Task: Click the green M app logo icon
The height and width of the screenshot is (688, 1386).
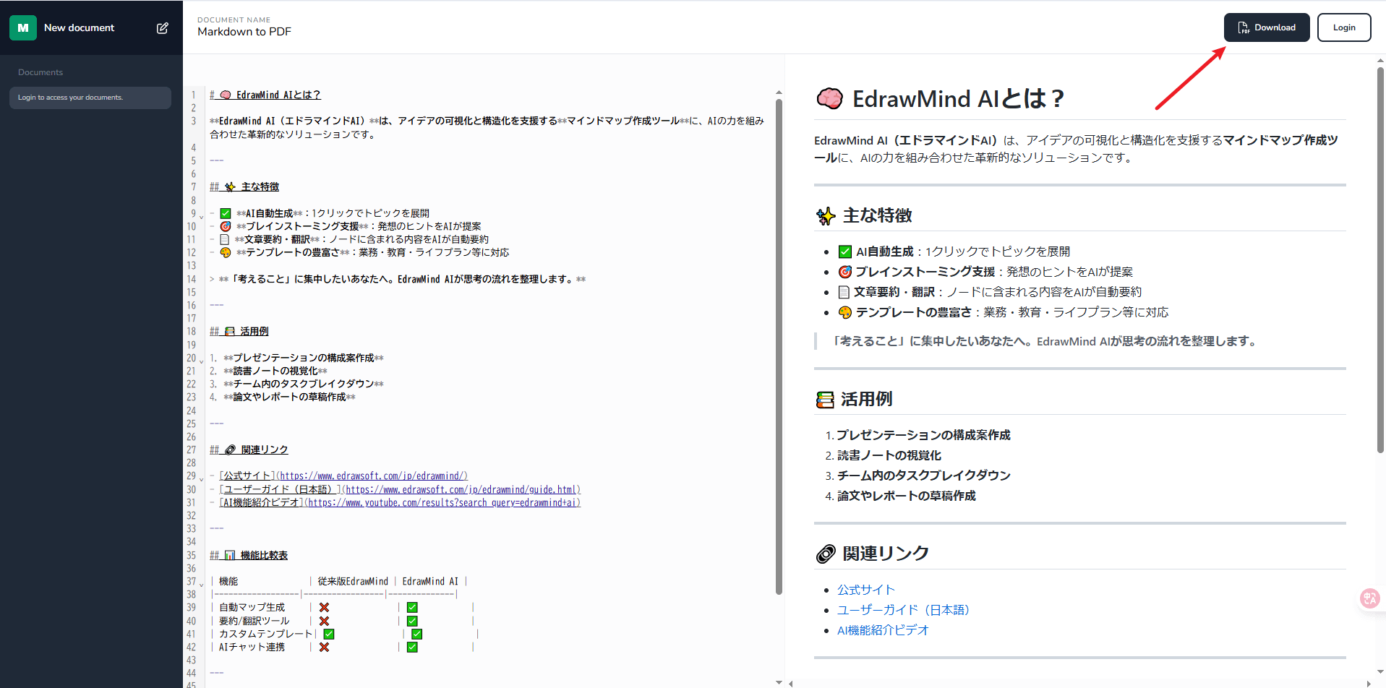Action: (x=22, y=27)
